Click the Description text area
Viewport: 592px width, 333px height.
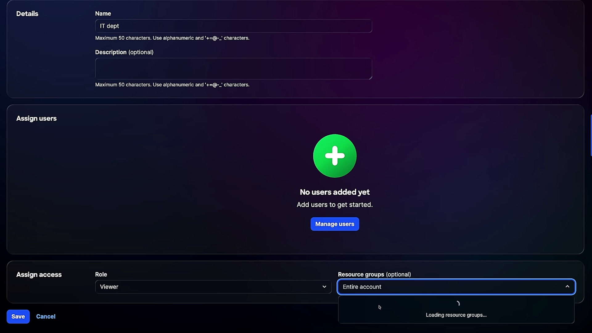point(233,68)
